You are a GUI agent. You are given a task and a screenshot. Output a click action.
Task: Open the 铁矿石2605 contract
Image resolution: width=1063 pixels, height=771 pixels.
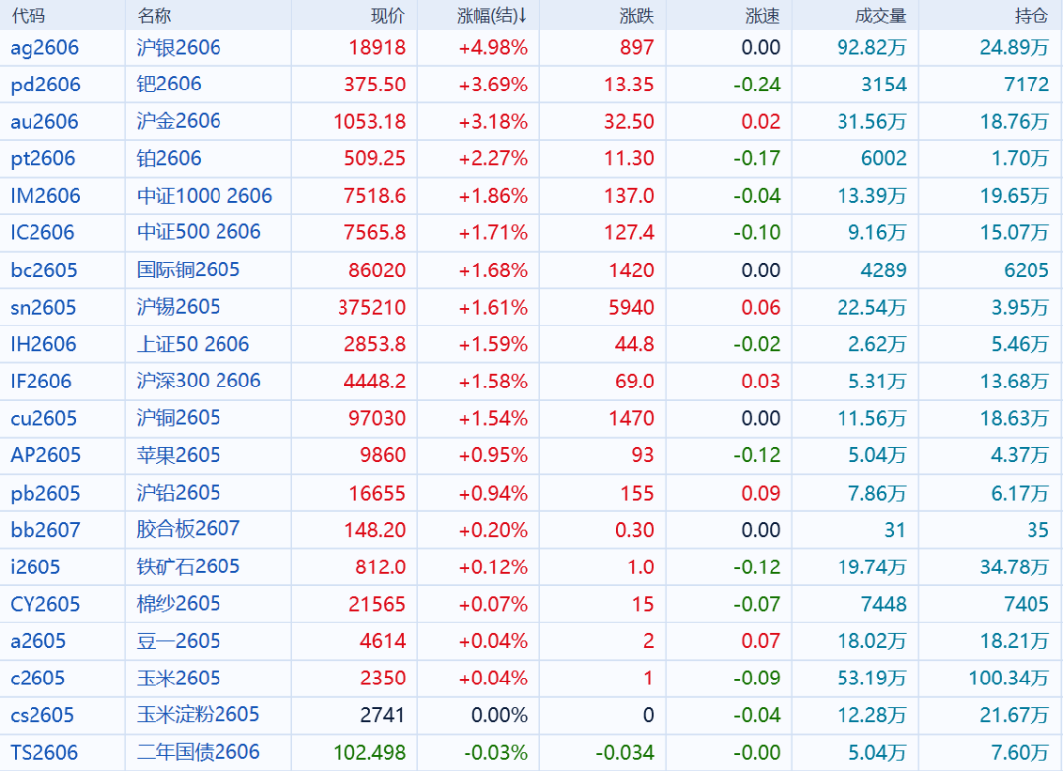tap(188, 566)
